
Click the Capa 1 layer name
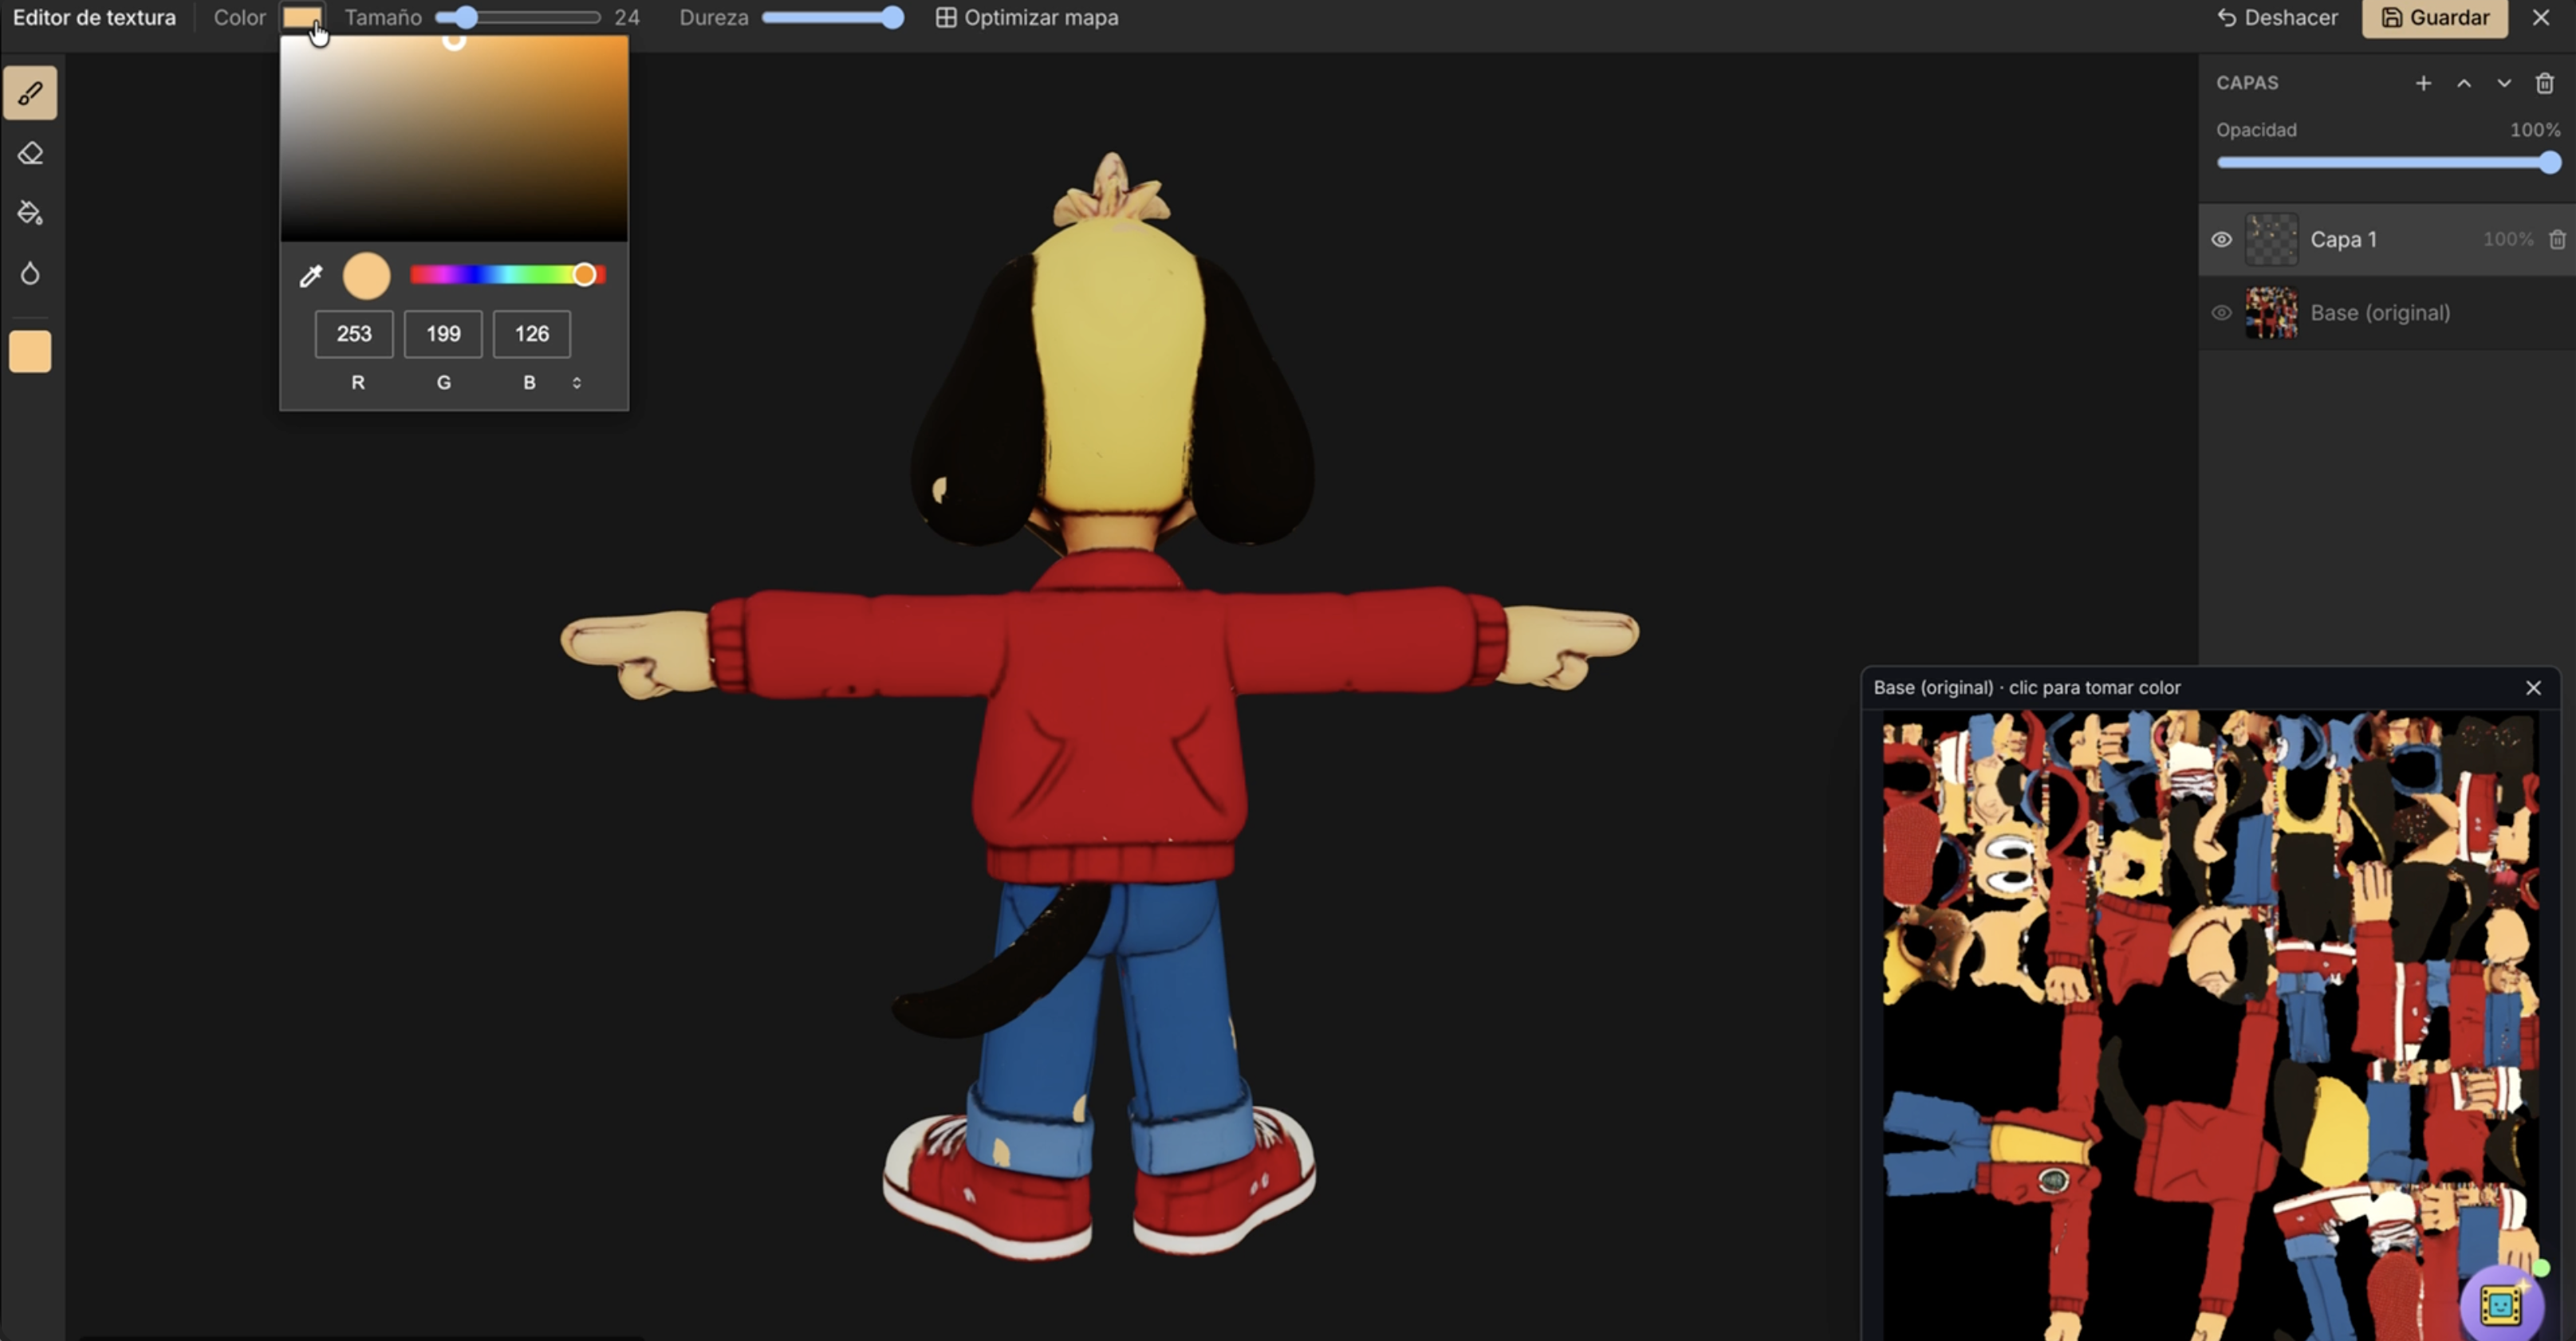click(2343, 239)
